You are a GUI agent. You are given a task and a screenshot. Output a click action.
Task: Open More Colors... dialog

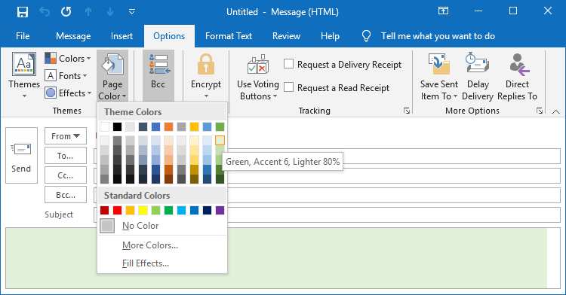162,245
